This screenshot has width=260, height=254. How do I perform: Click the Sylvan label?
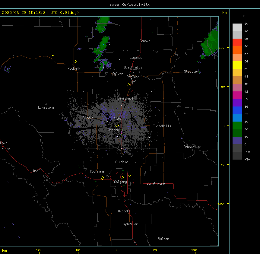tap(118, 74)
